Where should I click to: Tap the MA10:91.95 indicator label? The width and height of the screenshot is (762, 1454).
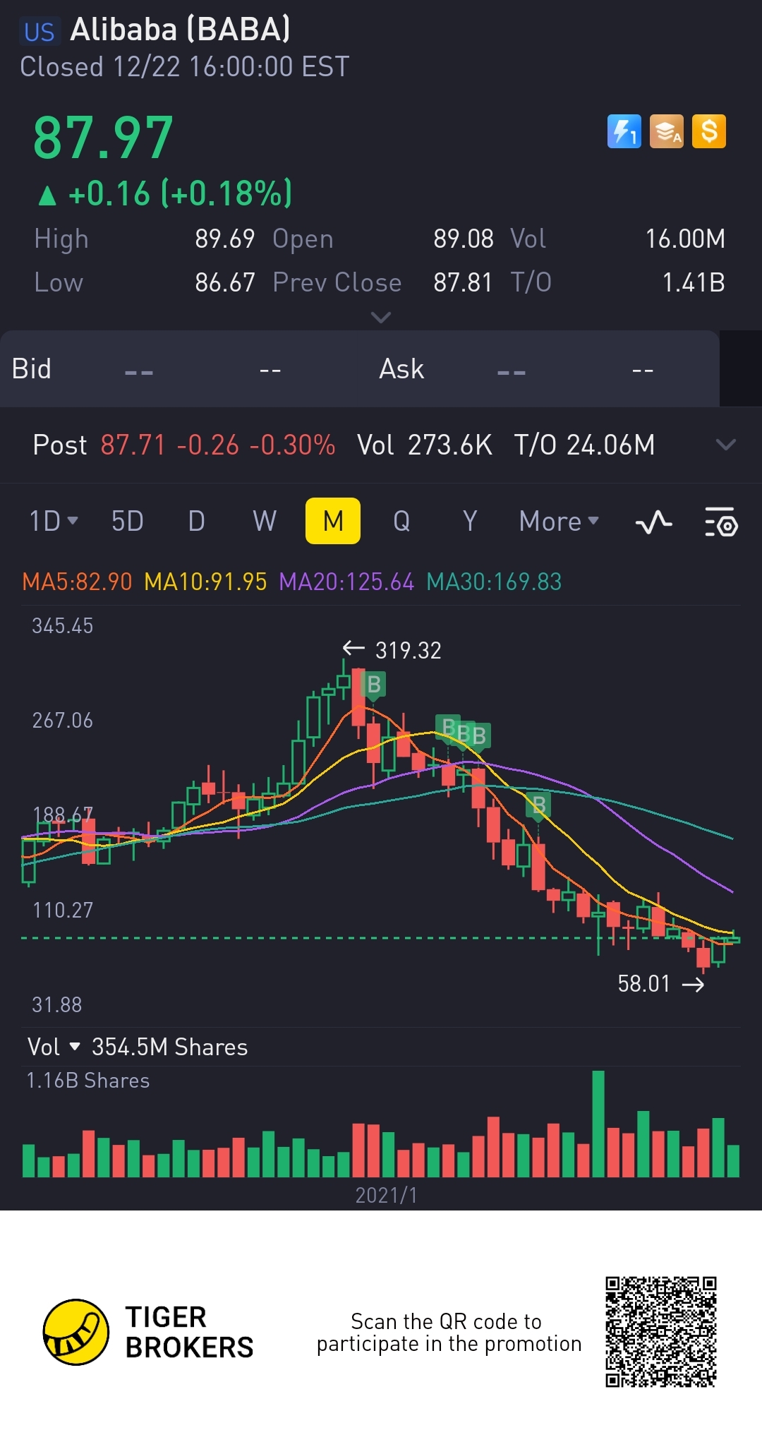point(205,582)
